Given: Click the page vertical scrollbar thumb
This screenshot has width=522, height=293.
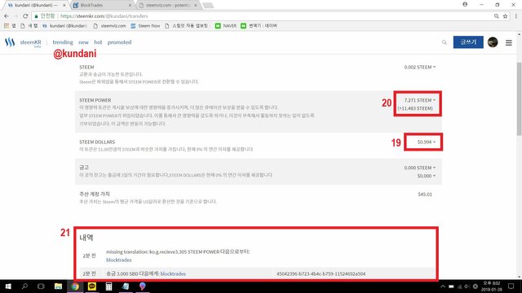Looking at the screenshot, I should point(519,98).
